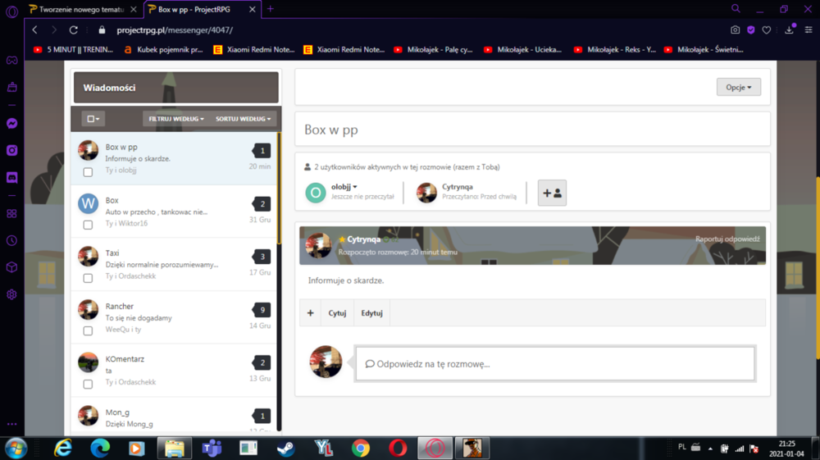Click olobjj avatar in participants

(316, 193)
